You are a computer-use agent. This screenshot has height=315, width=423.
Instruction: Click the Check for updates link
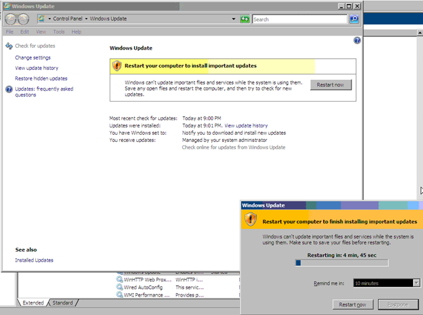[35, 46]
